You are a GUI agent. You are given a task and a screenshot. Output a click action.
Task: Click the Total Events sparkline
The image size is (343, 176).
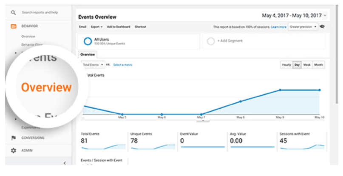(x=103, y=147)
